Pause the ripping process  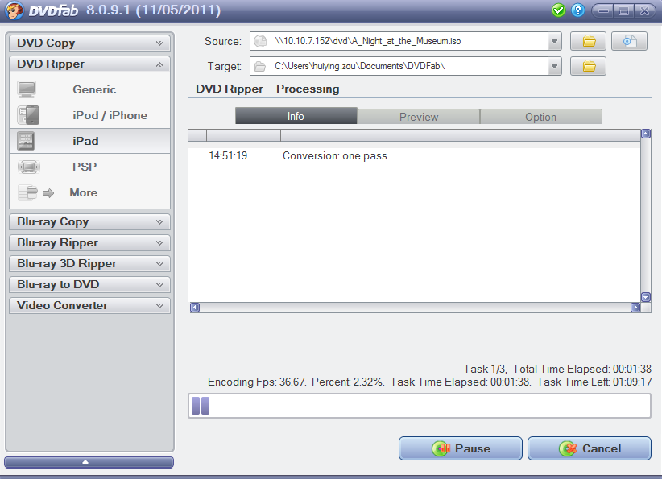pyautogui.click(x=460, y=448)
